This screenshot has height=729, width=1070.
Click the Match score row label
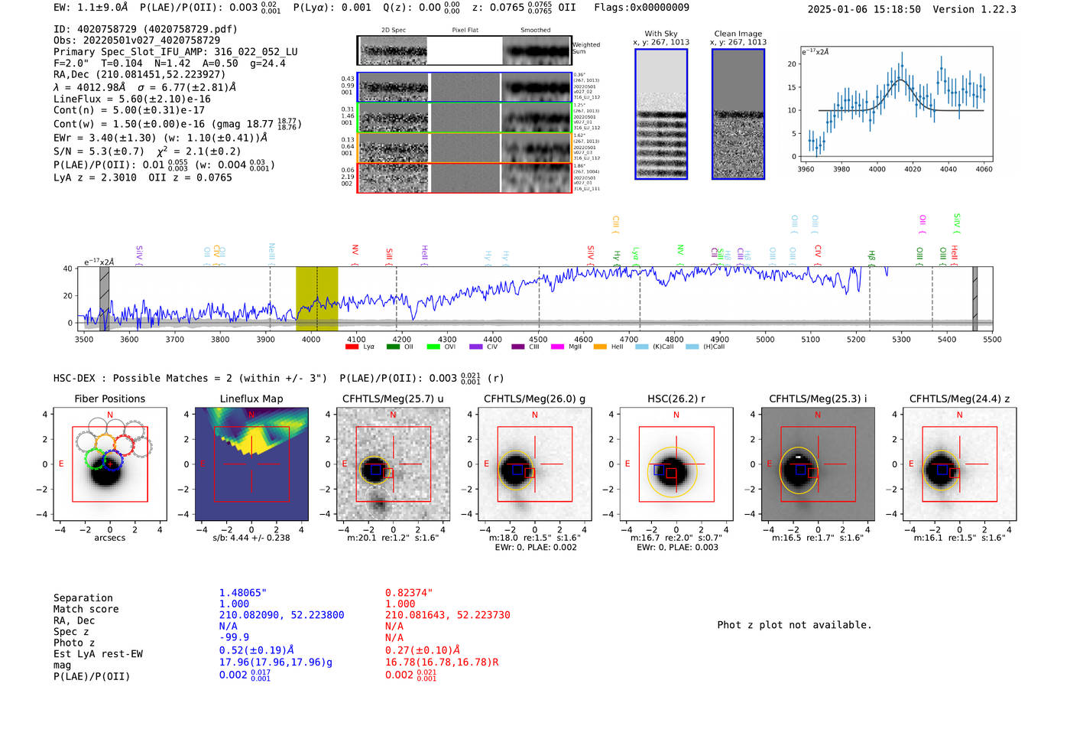pyautogui.click(x=86, y=610)
